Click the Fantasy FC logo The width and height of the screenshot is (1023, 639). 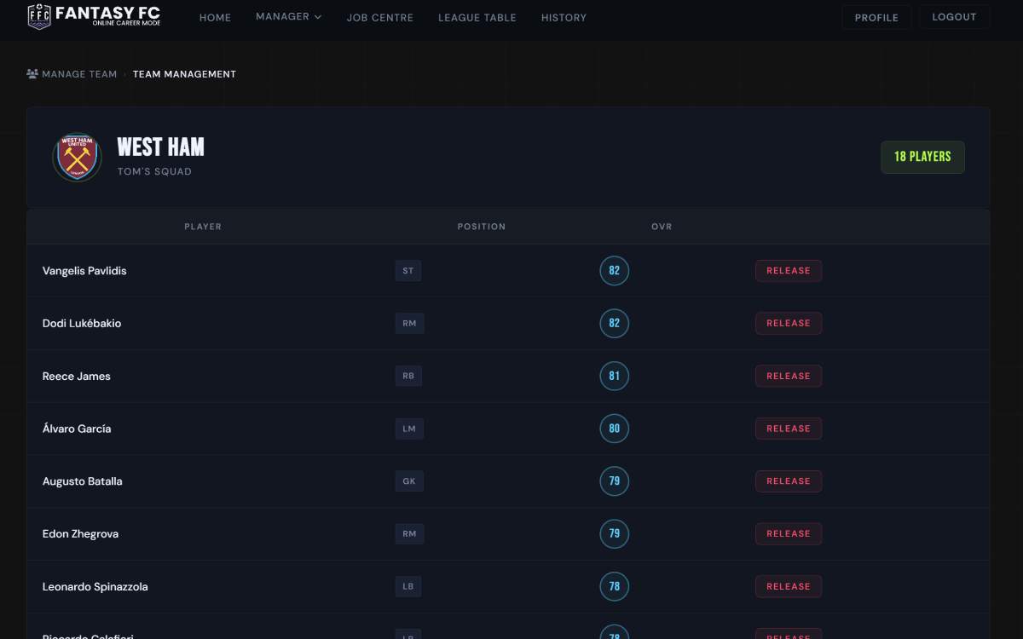94,16
